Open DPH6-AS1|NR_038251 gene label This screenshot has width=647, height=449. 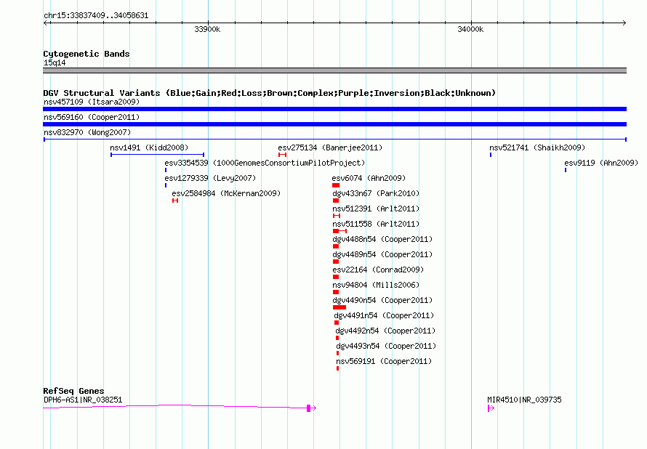(x=83, y=400)
